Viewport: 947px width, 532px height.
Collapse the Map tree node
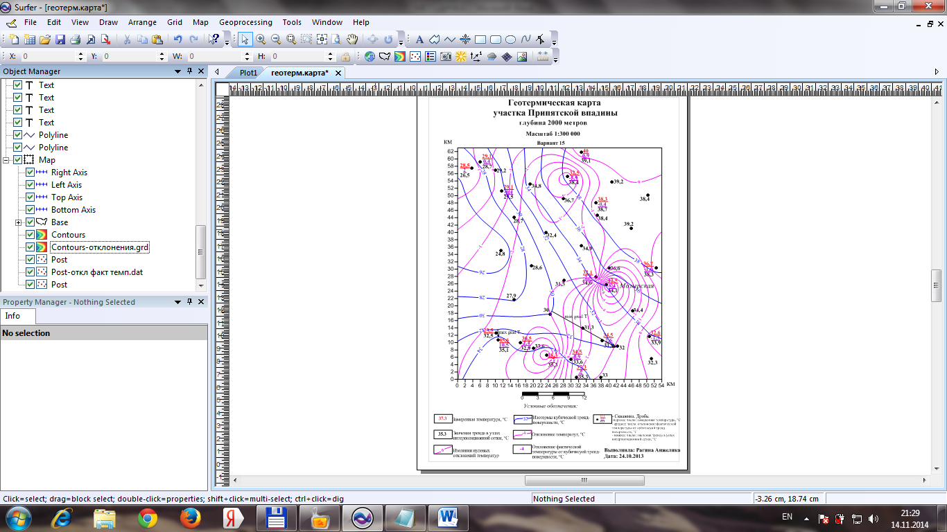[7, 160]
